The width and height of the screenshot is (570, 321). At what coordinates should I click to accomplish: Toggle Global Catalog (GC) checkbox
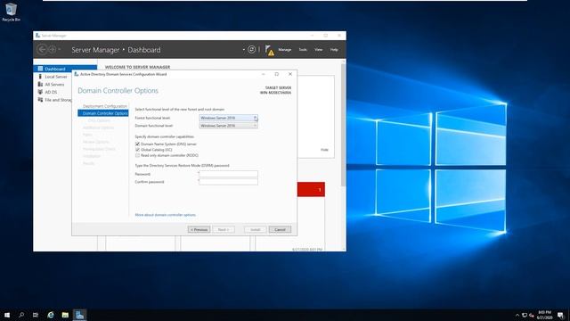tap(137, 150)
